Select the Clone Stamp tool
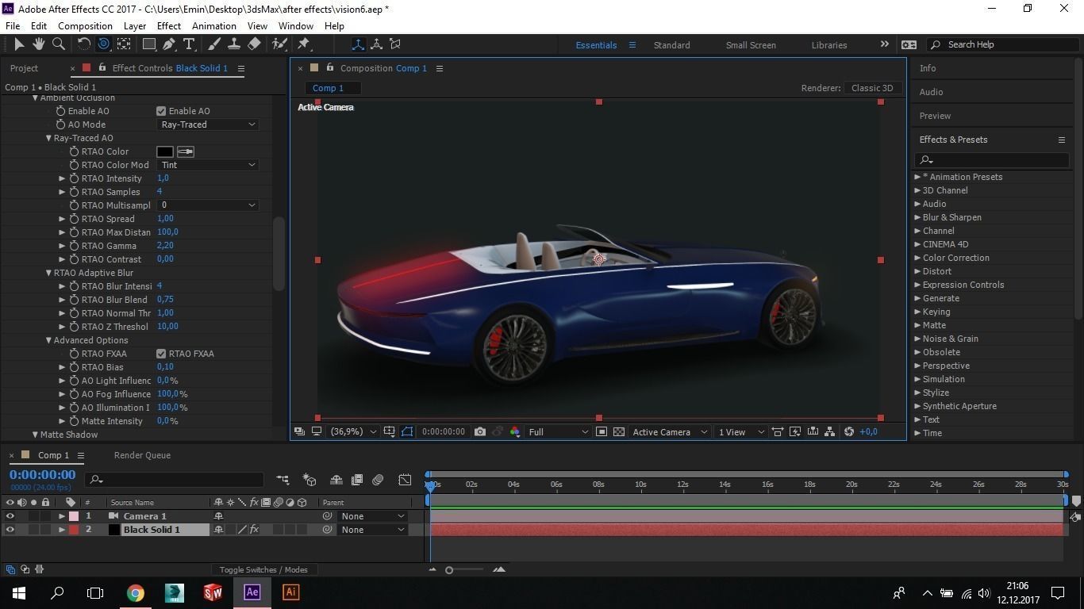Image resolution: width=1084 pixels, height=609 pixels. (x=234, y=44)
